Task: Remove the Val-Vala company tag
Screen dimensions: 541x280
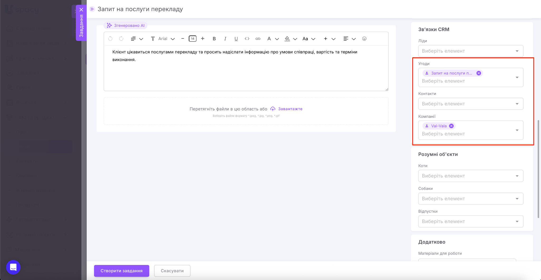Action: click(x=451, y=126)
